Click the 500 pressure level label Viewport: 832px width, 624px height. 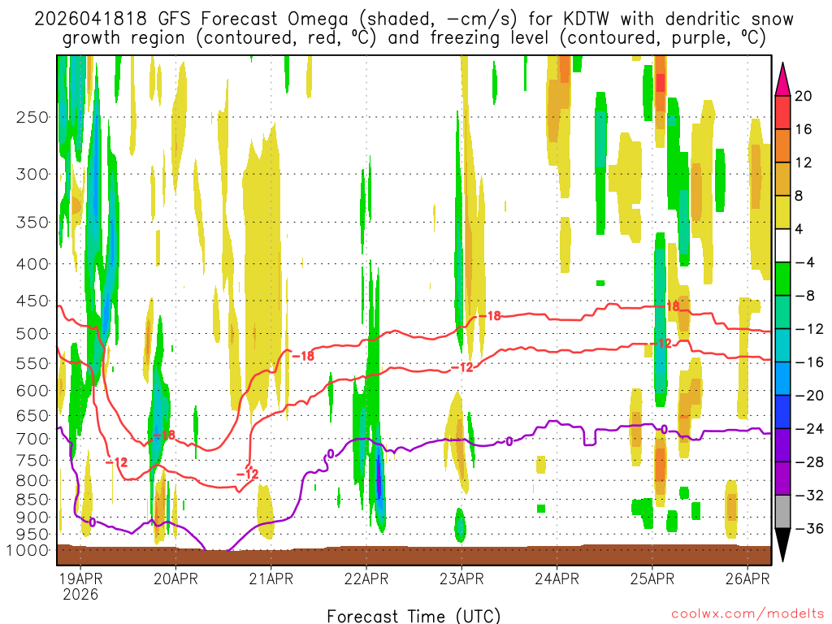tap(32, 334)
